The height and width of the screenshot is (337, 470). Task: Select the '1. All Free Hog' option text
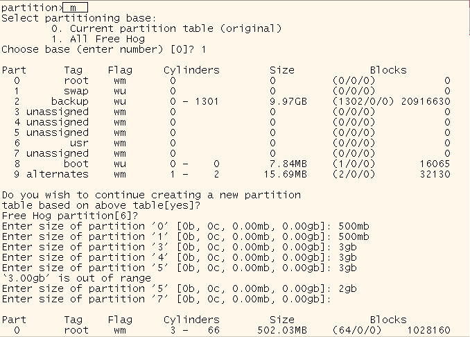[x=98, y=39]
